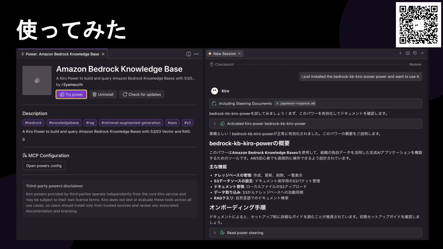Click the Checkpoint pin icon
The height and width of the screenshot is (249, 443).
click(x=212, y=64)
